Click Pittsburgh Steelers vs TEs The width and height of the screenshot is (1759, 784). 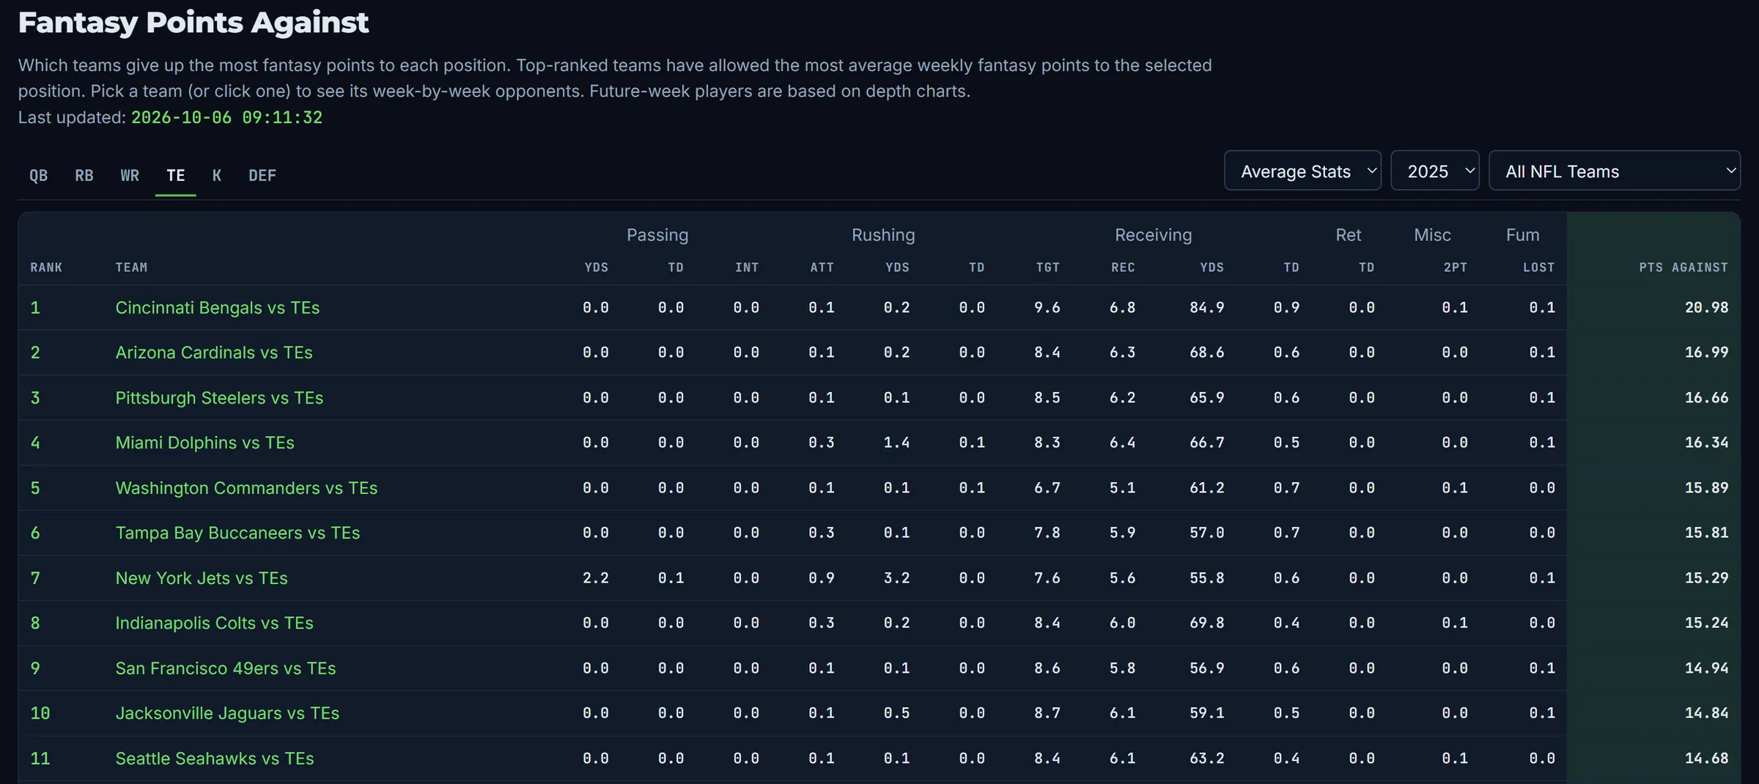click(x=219, y=398)
